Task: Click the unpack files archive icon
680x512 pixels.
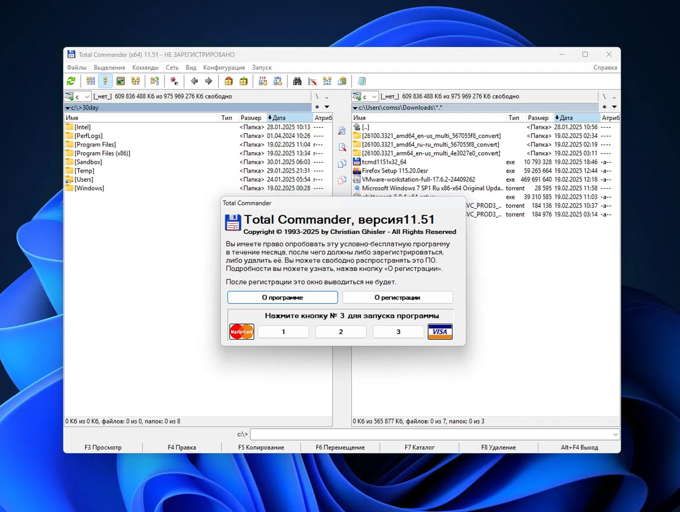Action: 243,81
